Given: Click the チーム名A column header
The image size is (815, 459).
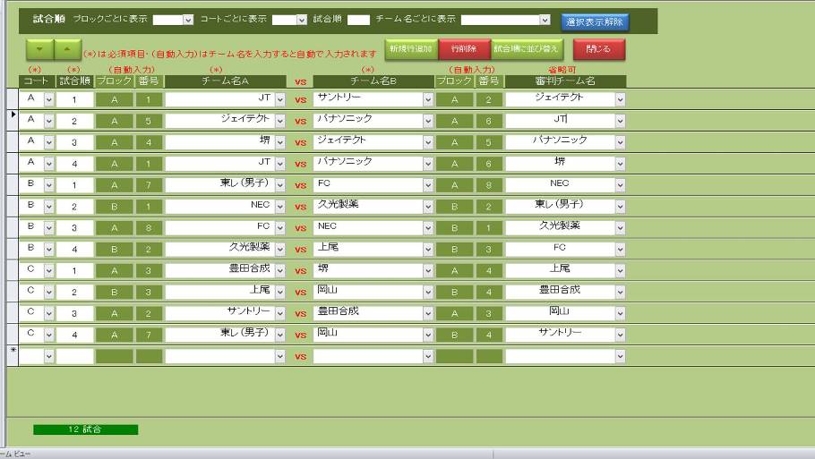Looking at the screenshot, I should pyautogui.click(x=225, y=81).
